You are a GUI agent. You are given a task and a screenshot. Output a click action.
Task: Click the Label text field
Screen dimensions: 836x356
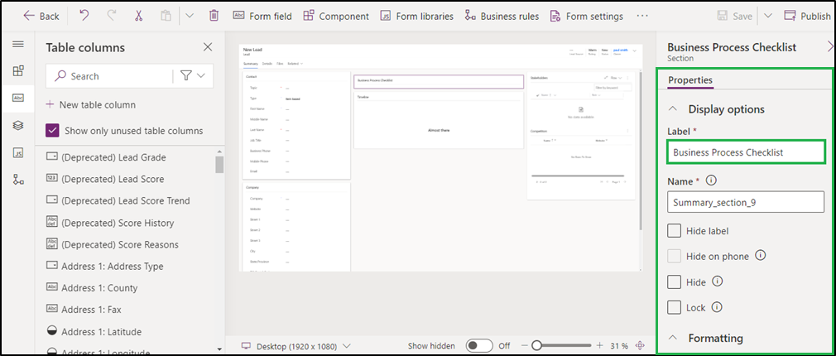745,152
